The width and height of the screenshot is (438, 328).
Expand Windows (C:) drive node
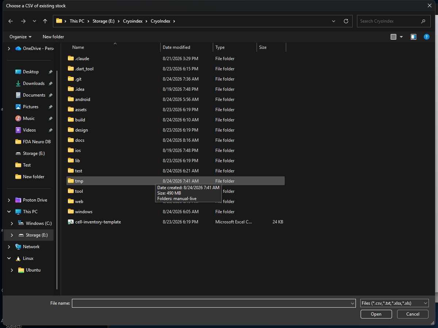tap(12, 223)
